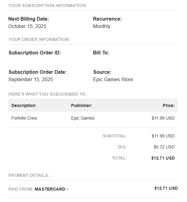The image size is (187, 202).
Task: Click the Description column header
Action: pos(24,105)
